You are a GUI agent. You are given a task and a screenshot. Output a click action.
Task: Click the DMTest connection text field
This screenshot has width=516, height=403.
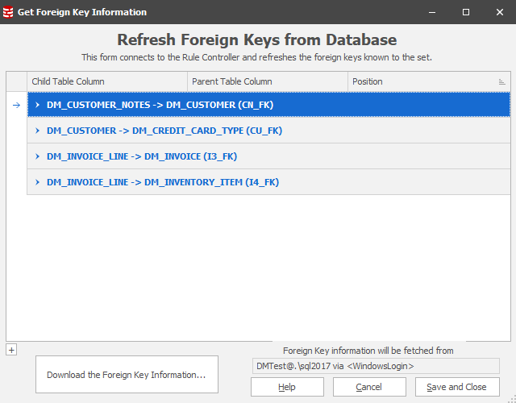click(x=375, y=366)
